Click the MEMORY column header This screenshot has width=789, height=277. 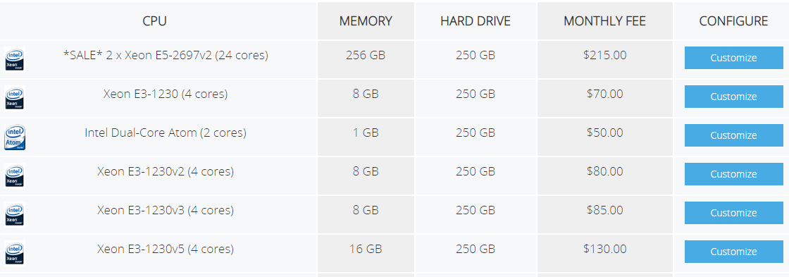[366, 21]
